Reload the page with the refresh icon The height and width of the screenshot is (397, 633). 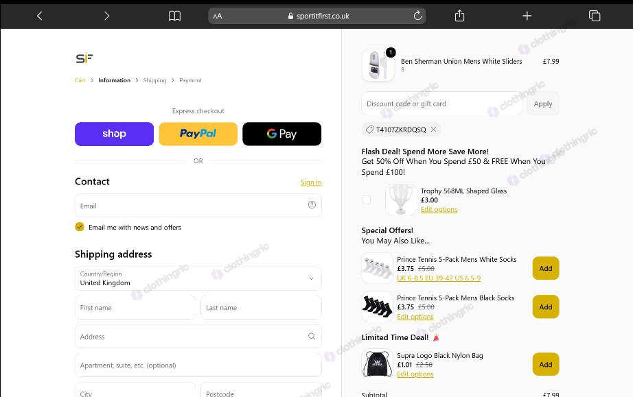coord(417,16)
